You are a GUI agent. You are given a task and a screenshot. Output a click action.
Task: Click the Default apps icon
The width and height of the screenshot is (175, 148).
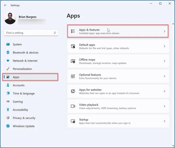pyautogui.click(x=73, y=46)
